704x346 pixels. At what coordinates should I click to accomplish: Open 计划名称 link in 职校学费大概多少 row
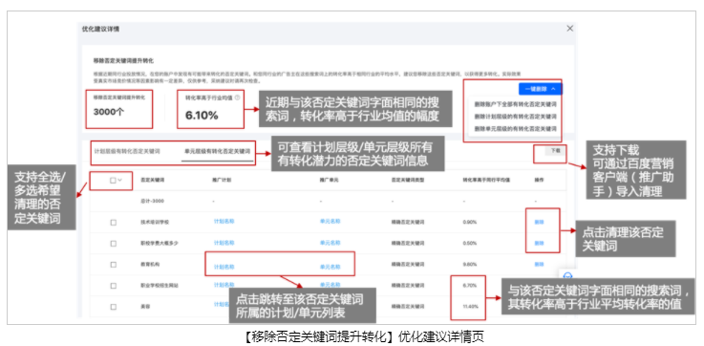pos(224,243)
